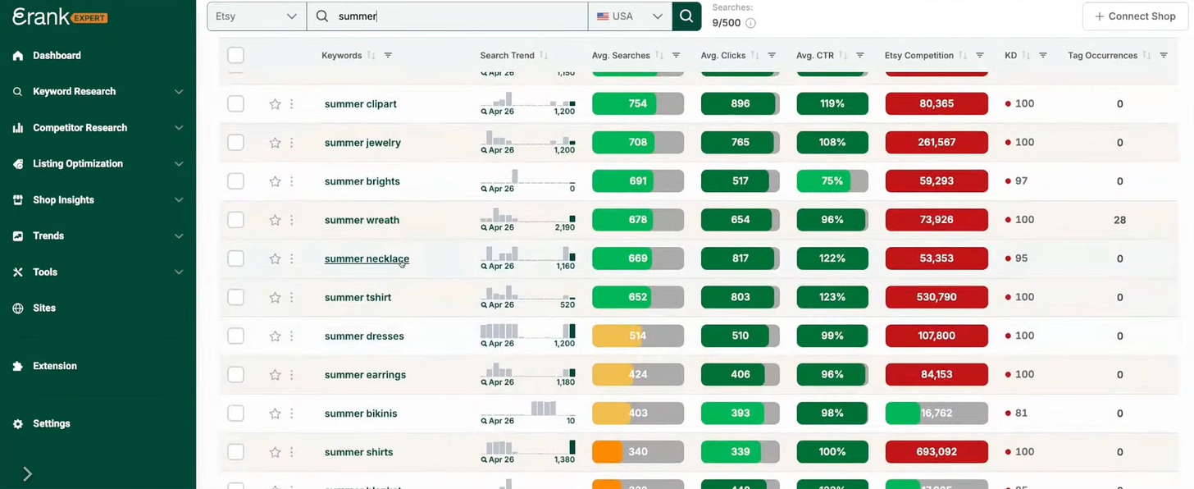Expand the sidebar arrow at bottom

point(27,473)
